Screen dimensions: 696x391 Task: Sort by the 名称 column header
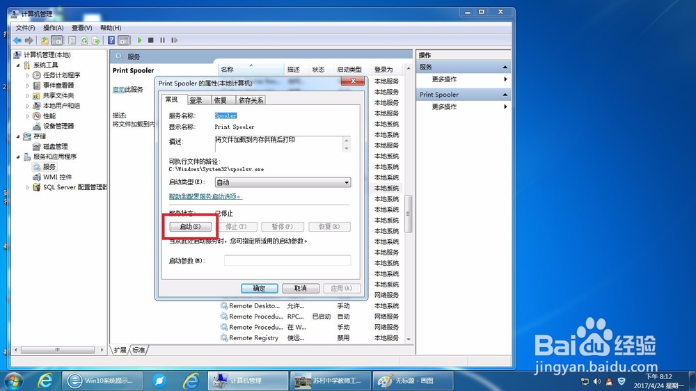click(251, 70)
